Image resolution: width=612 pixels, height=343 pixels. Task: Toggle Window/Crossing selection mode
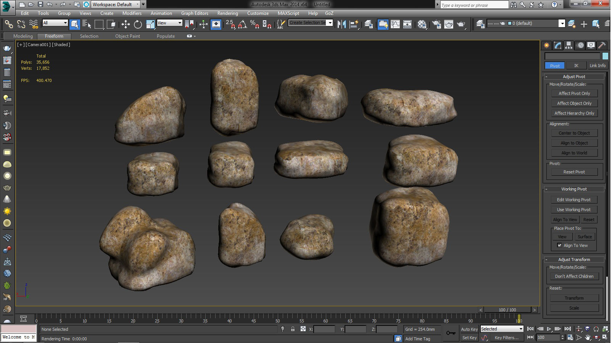pyautogui.click(x=111, y=24)
